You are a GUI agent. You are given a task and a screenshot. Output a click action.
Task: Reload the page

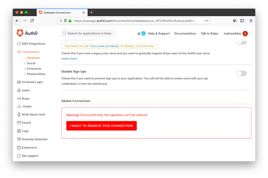[x=32, y=21]
